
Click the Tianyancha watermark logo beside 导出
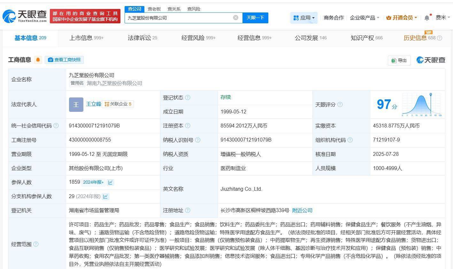(x=431, y=60)
